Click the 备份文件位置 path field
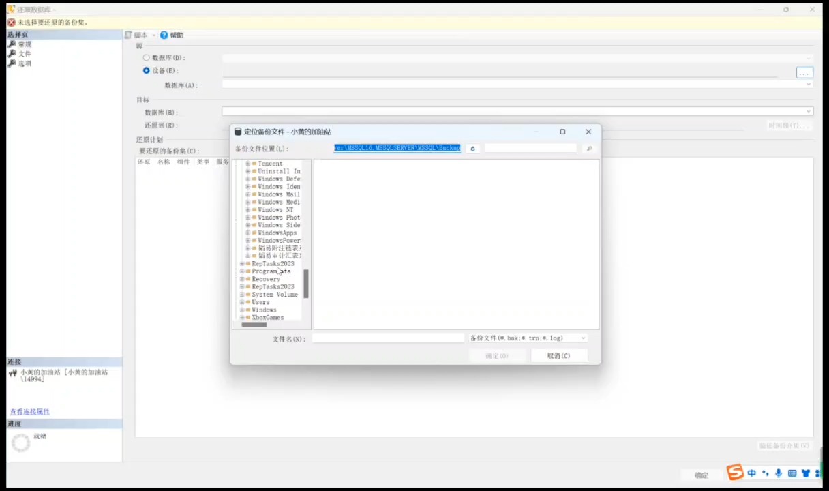Screen dimensions: 829x491 click(397, 148)
